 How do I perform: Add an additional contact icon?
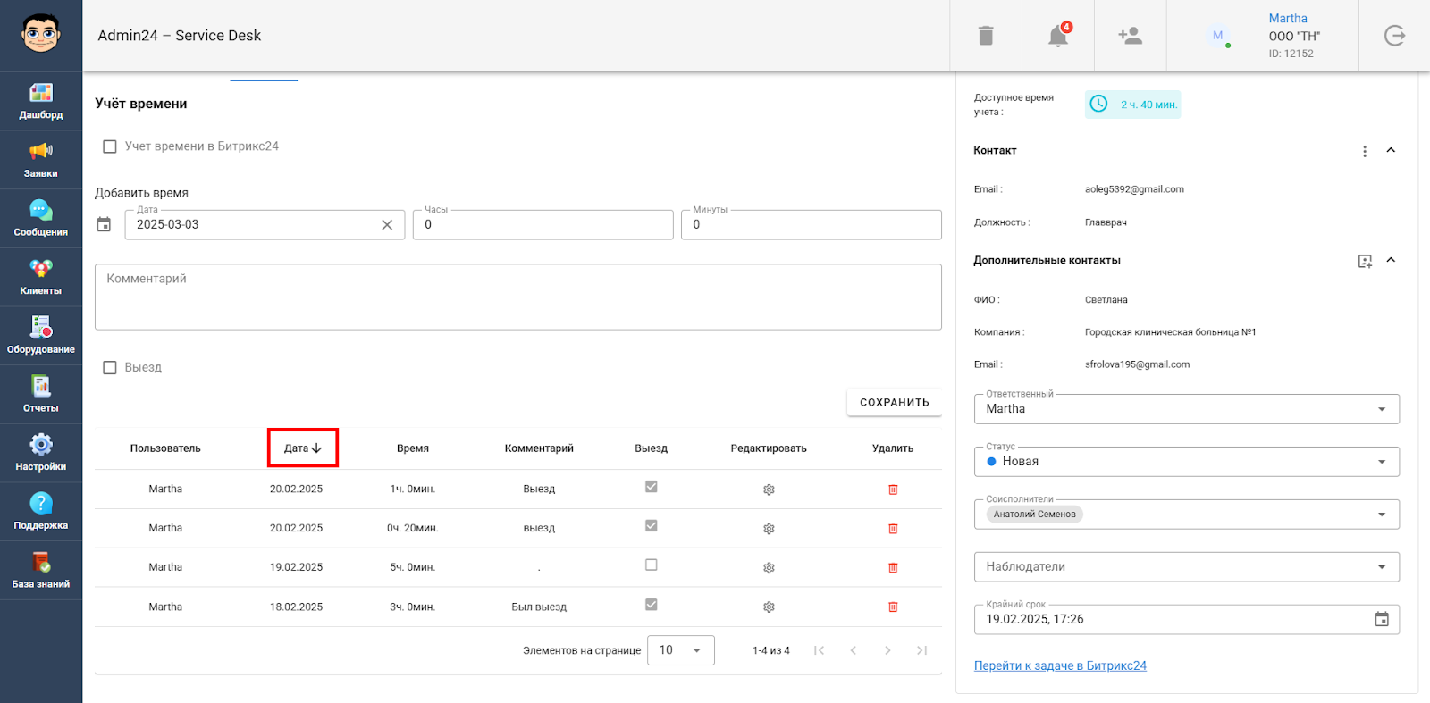point(1365,261)
